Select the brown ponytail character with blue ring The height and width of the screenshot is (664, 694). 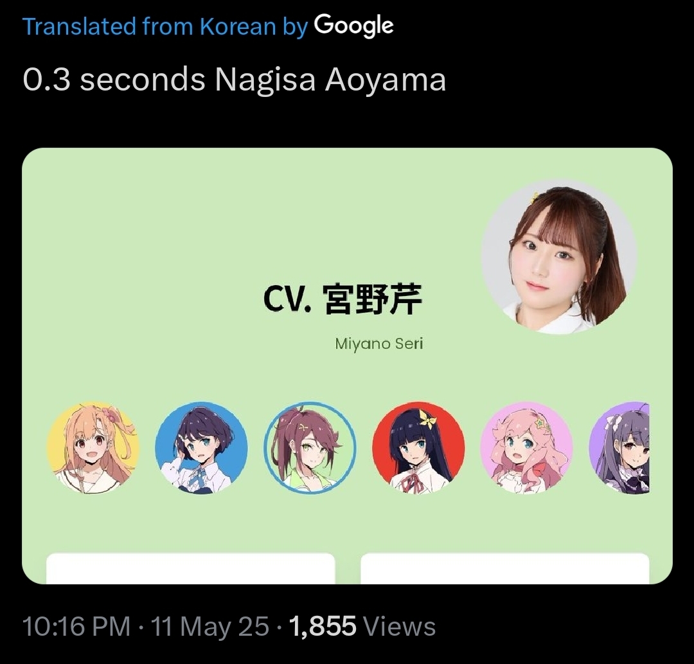tap(310, 448)
